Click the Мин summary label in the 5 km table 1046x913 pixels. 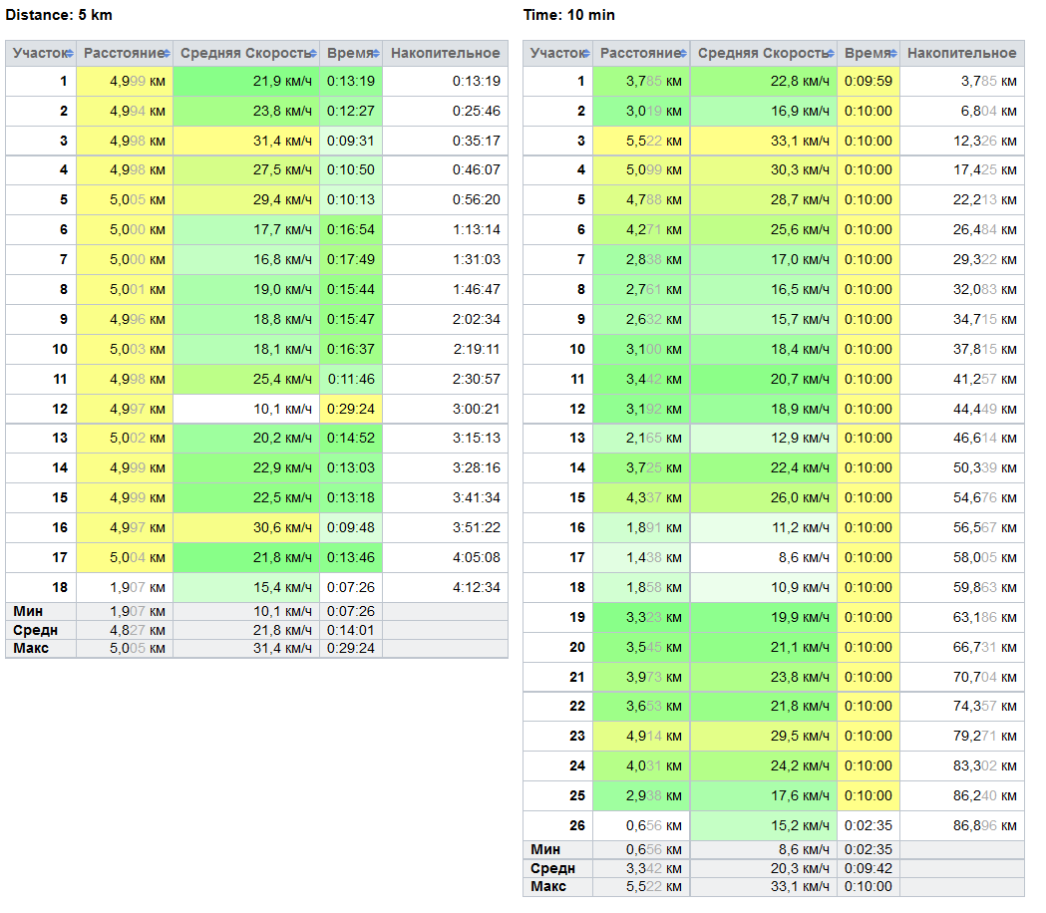[x=28, y=611]
